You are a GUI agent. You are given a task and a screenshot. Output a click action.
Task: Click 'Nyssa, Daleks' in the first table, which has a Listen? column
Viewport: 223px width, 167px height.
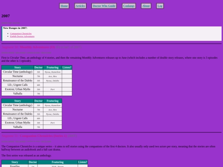tap(52, 81)
